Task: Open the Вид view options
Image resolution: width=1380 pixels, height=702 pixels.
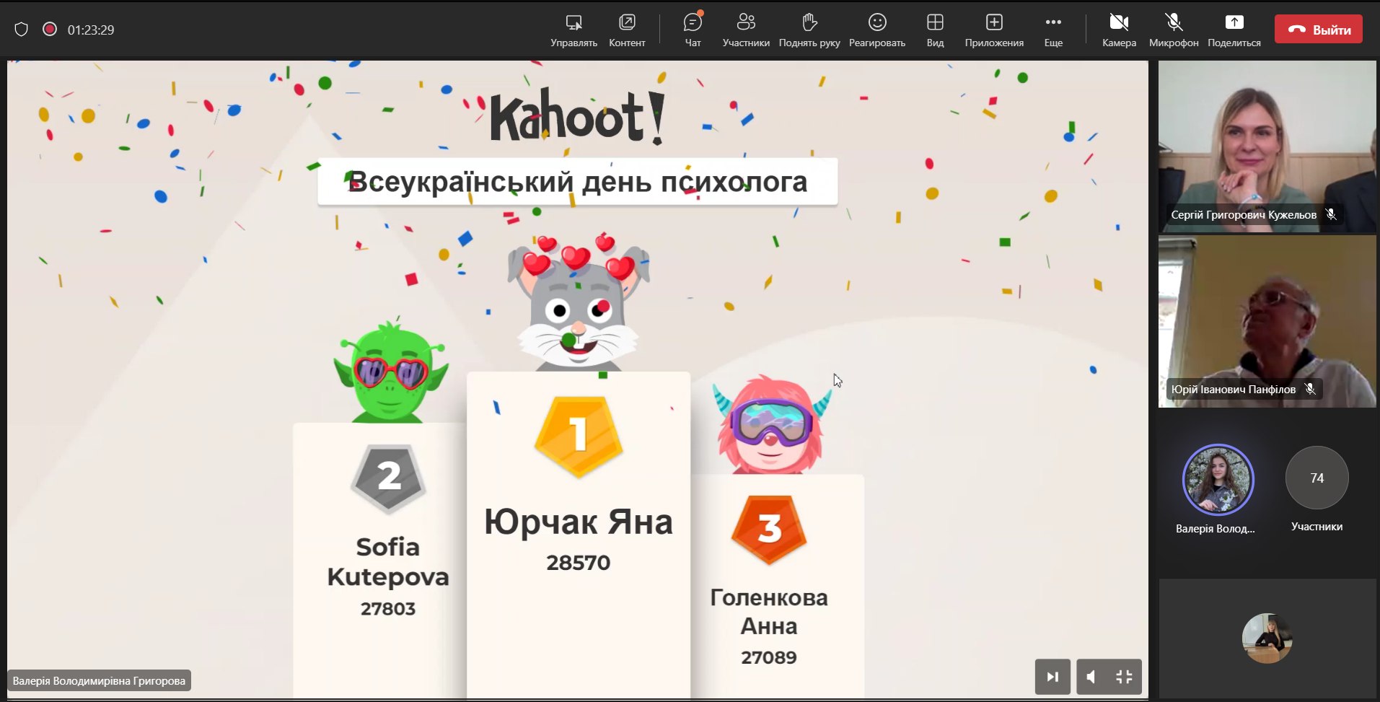Action: (935, 30)
